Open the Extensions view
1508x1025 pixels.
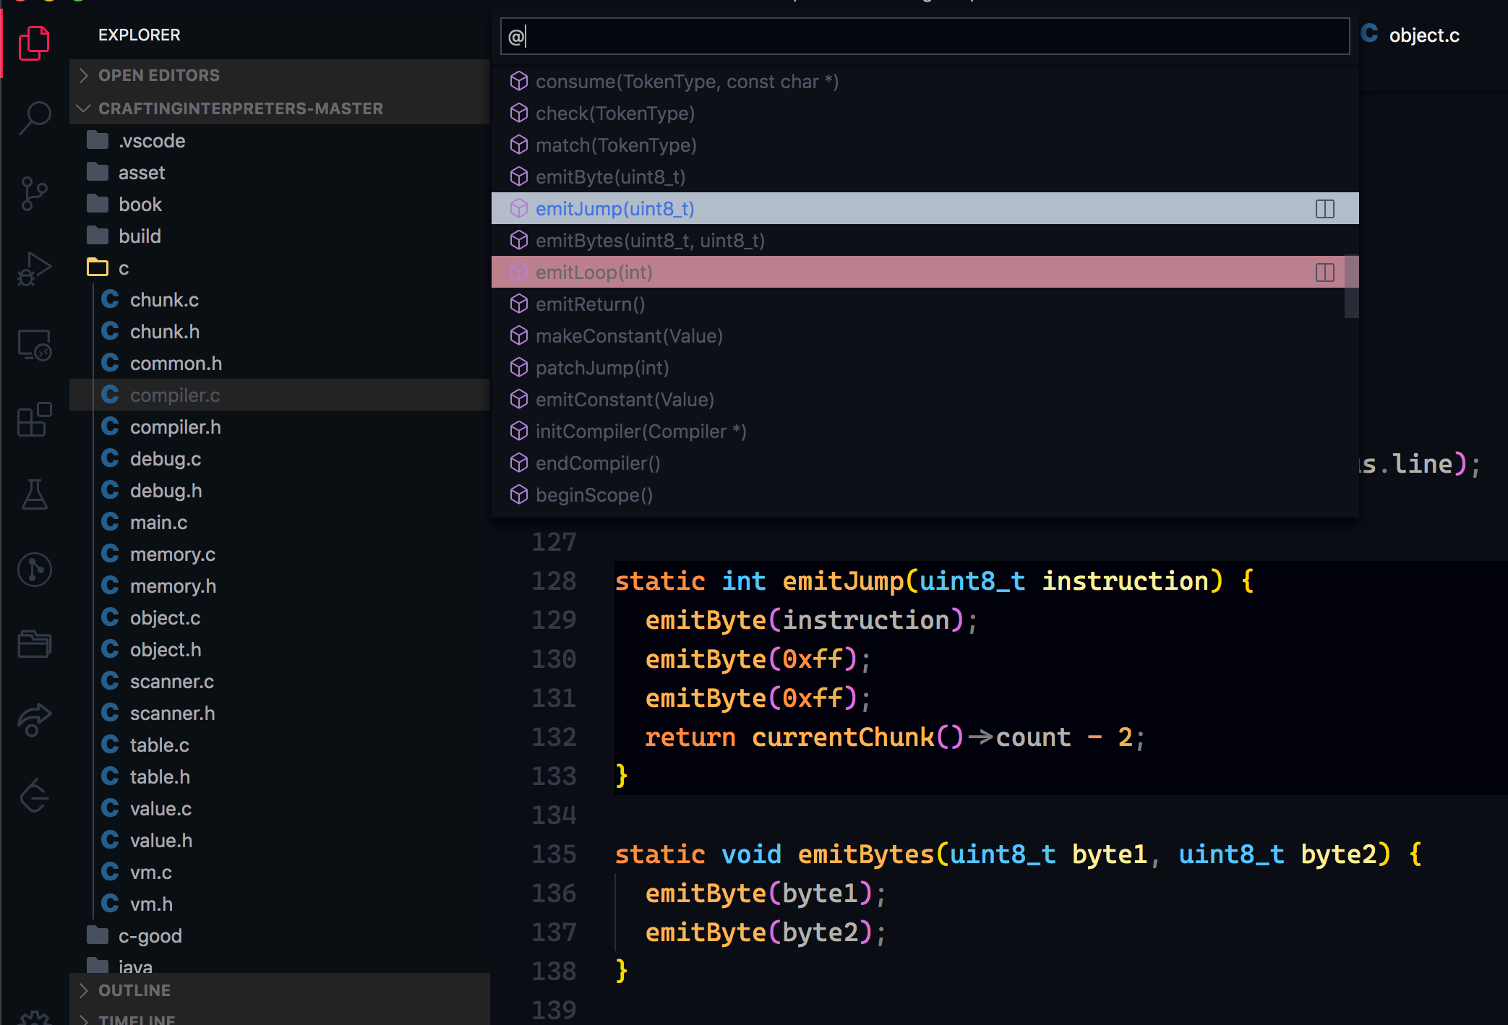tap(35, 420)
